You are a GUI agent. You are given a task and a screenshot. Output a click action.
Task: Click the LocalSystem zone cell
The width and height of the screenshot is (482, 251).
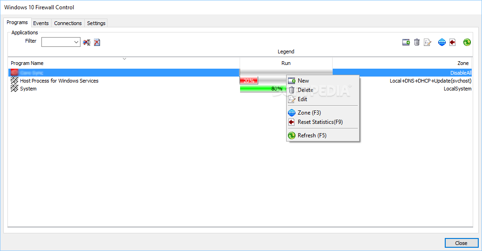pyautogui.click(x=457, y=89)
